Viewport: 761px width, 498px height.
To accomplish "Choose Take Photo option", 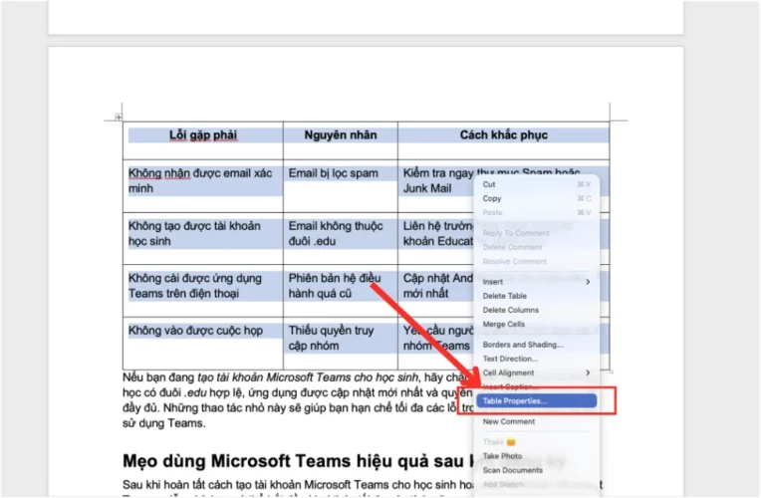I will pos(504,456).
